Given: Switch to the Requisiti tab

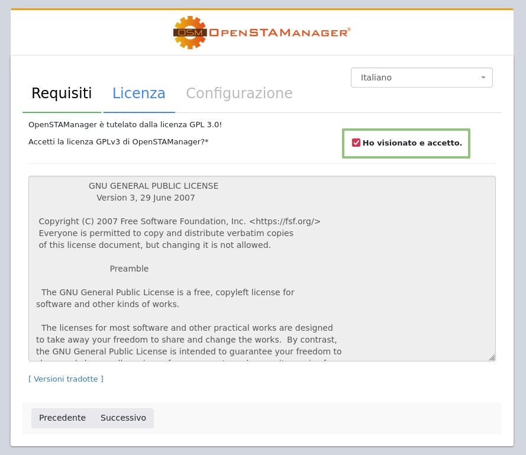Looking at the screenshot, I should point(62,93).
